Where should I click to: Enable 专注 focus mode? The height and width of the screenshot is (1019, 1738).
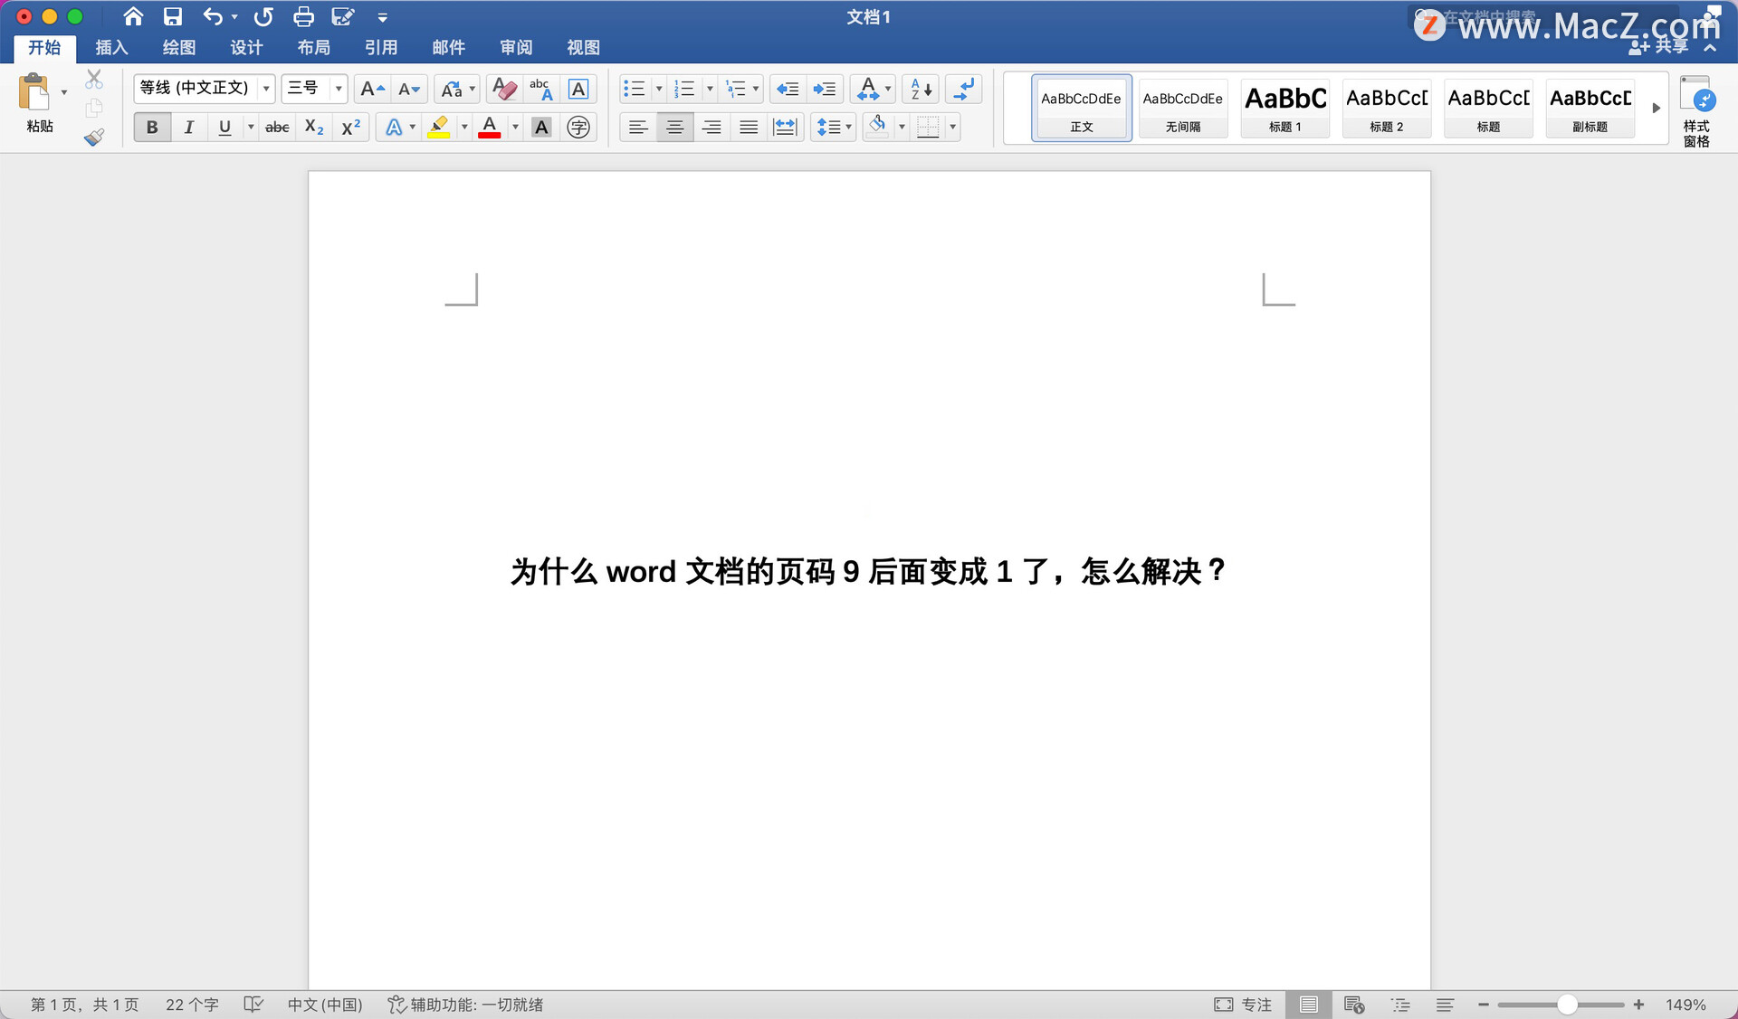click(x=1243, y=1005)
